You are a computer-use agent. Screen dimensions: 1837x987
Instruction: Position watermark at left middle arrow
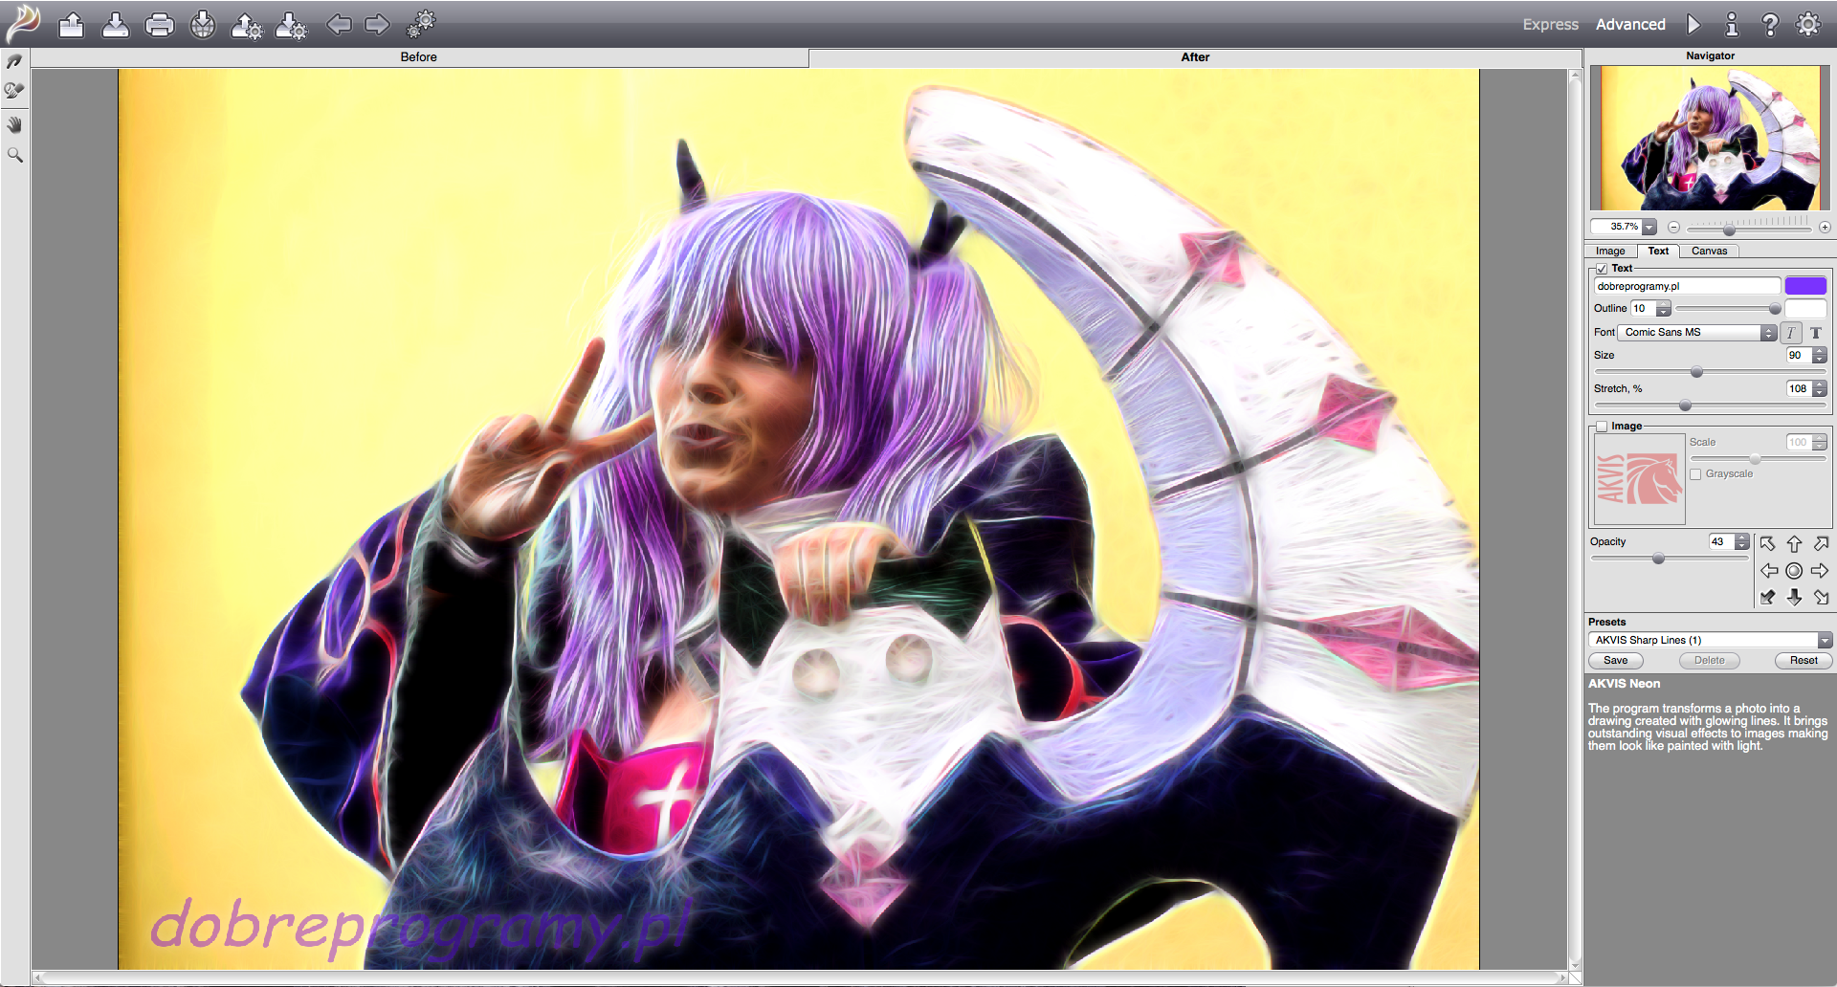coord(1768,571)
